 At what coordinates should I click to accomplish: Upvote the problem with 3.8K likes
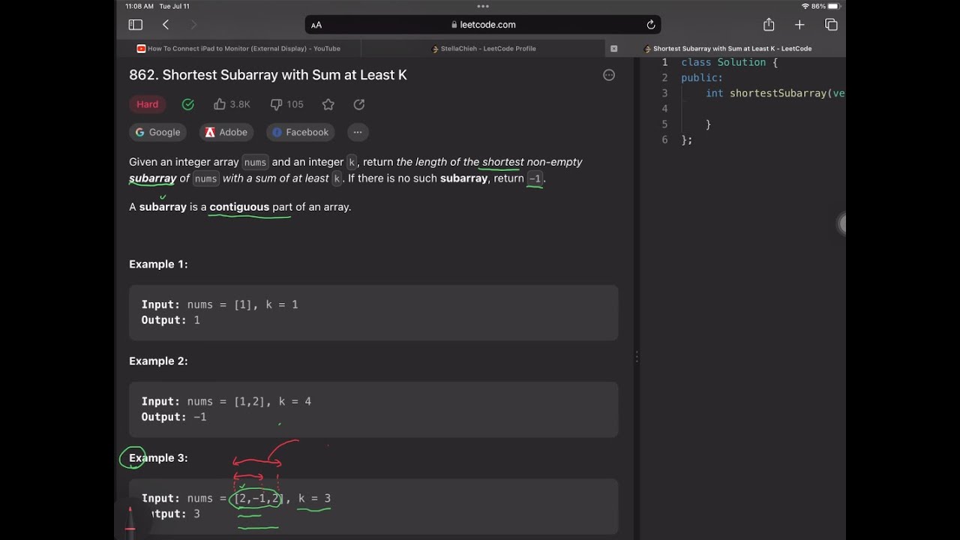[x=232, y=104]
